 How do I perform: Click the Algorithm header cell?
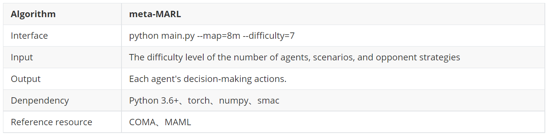tap(62, 14)
